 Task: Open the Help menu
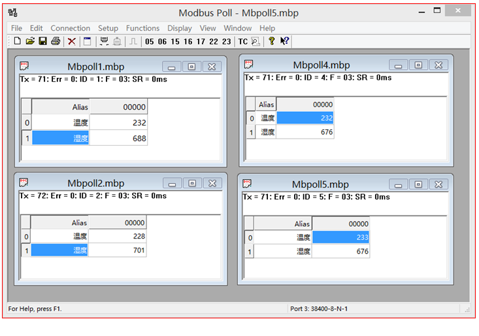pos(267,28)
